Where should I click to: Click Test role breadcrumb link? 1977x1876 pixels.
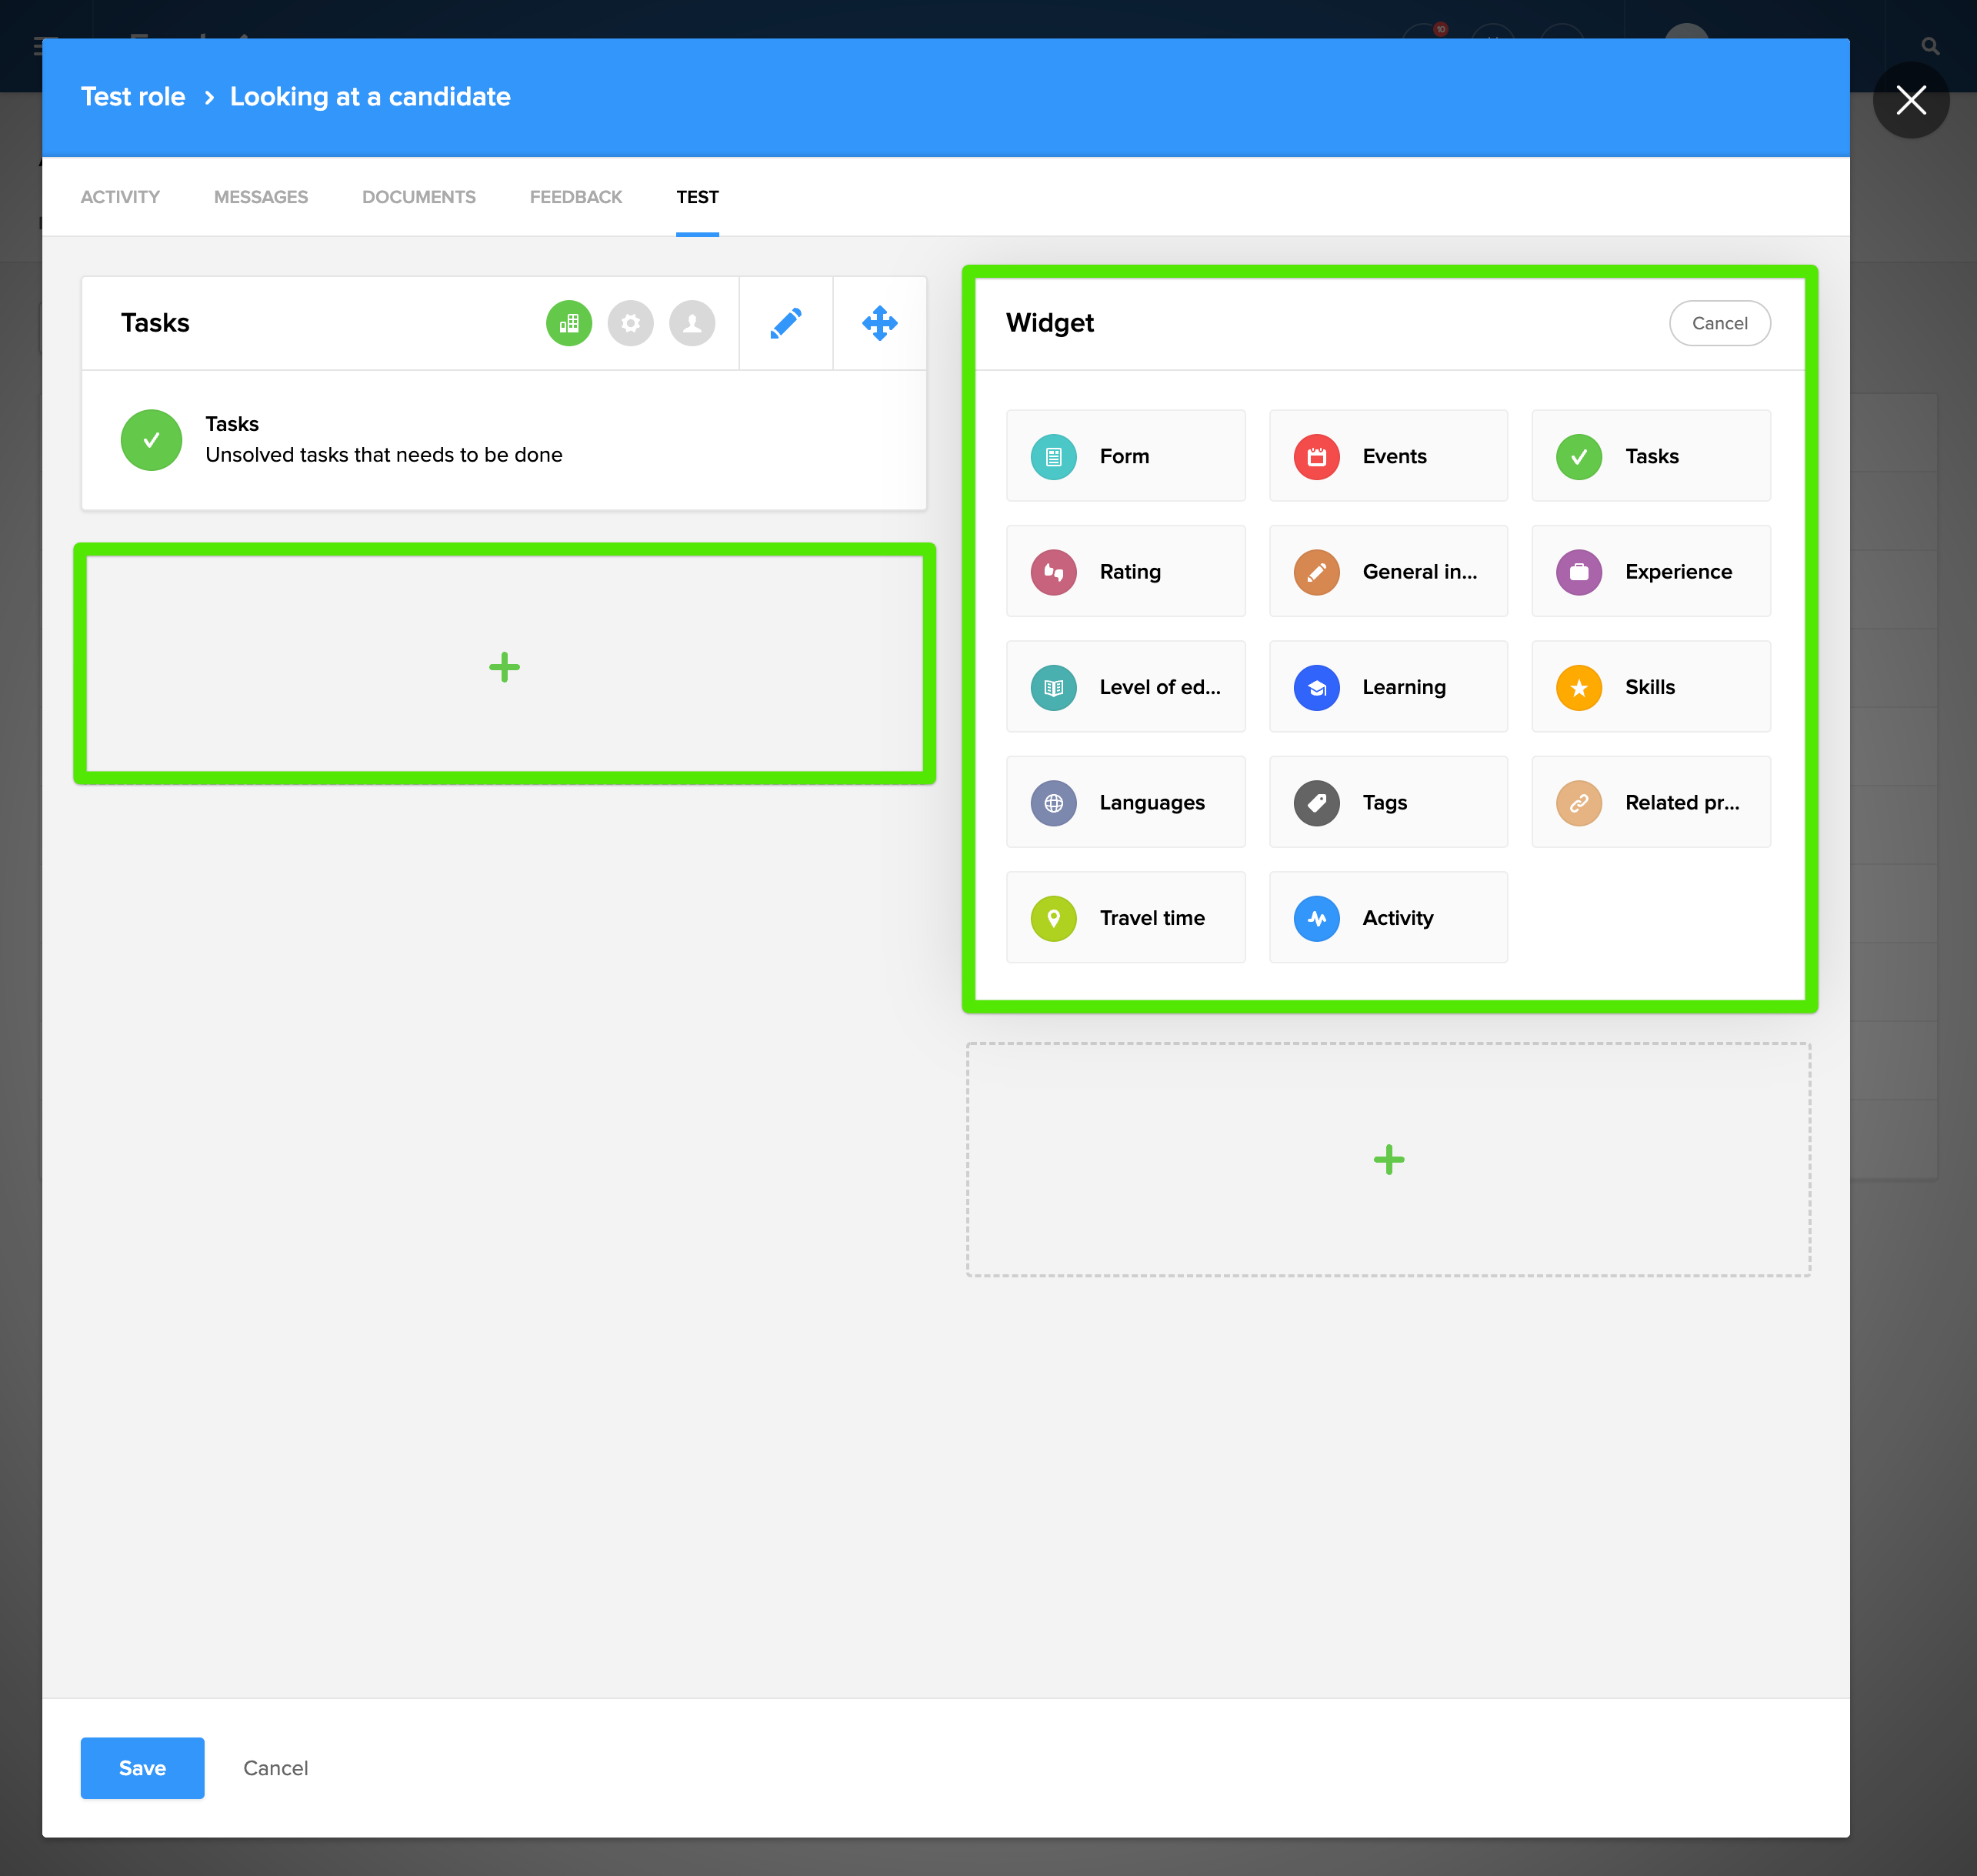pos(133,97)
